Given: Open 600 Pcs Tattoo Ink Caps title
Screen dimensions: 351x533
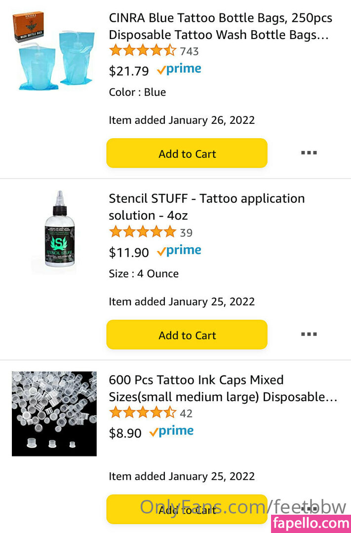Looking at the screenshot, I should (x=223, y=388).
